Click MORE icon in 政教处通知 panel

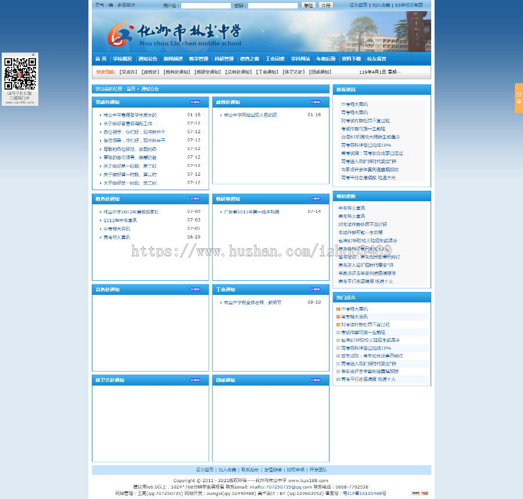316,102
